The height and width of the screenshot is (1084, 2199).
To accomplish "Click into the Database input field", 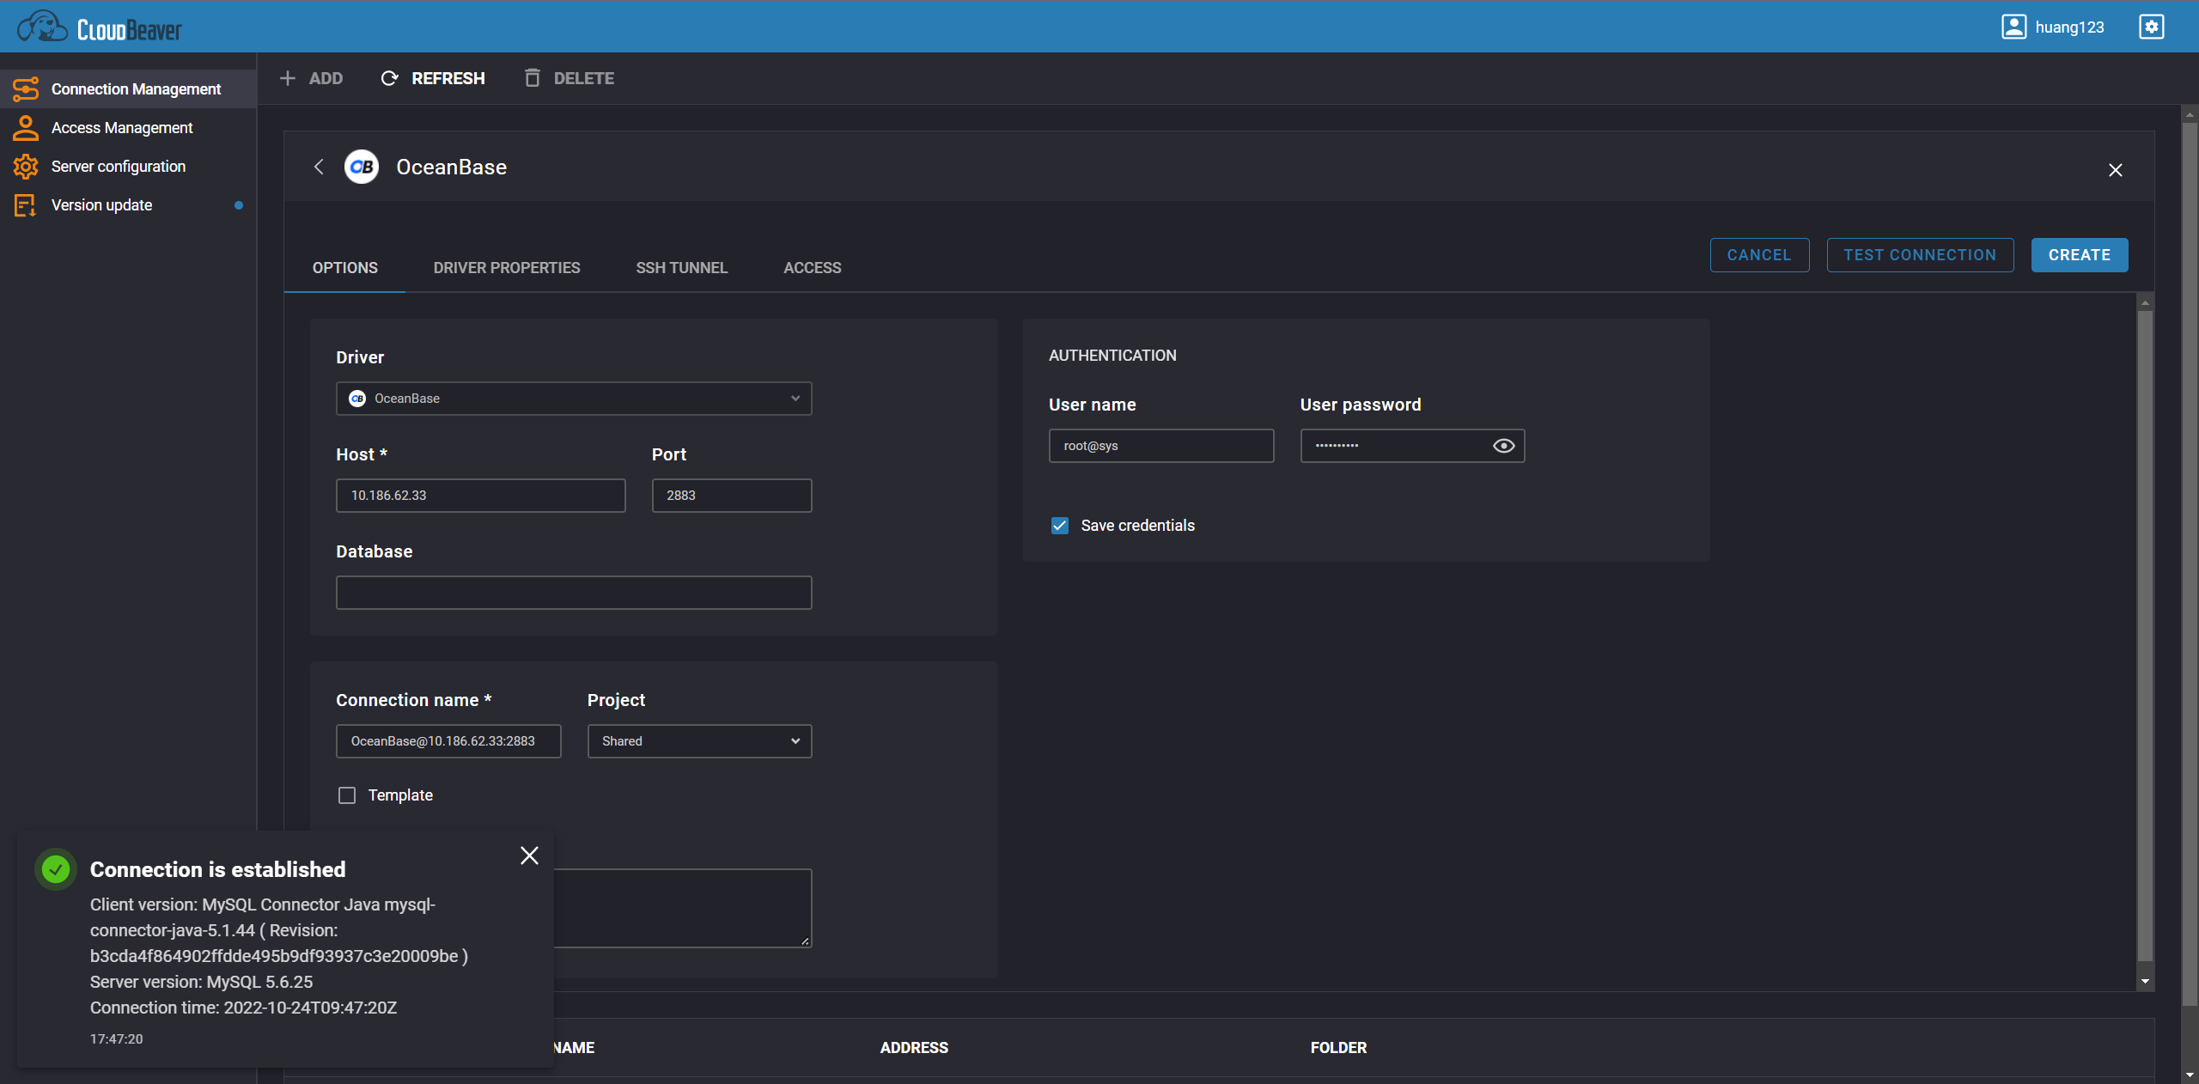I will [x=574, y=593].
